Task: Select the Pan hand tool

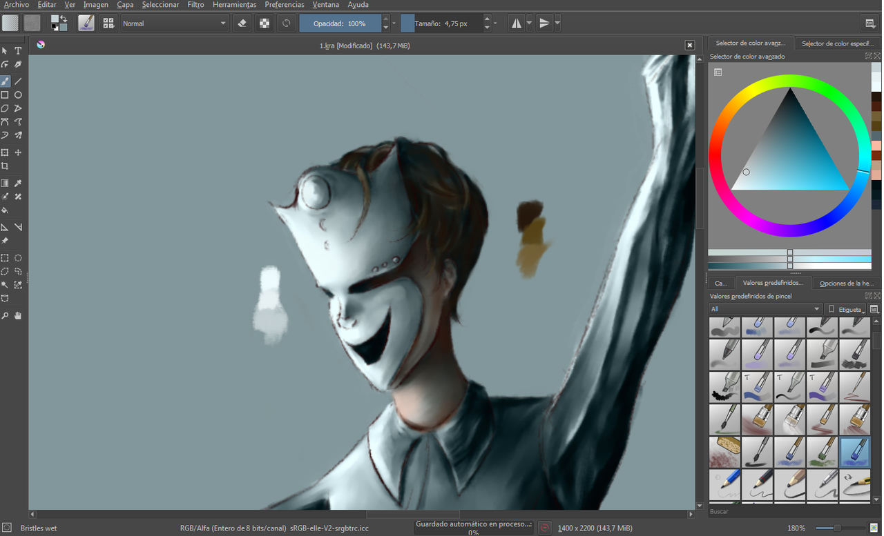Action: coord(18,315)
